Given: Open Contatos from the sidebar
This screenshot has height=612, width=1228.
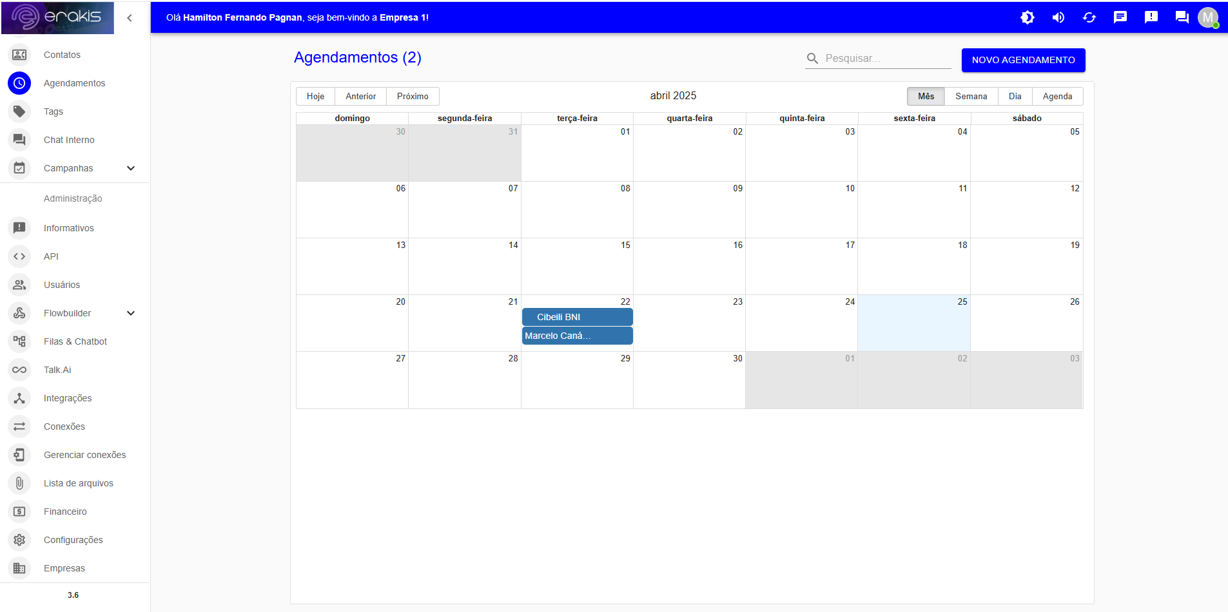Looking at the screenshot, I should click(62, 55).
